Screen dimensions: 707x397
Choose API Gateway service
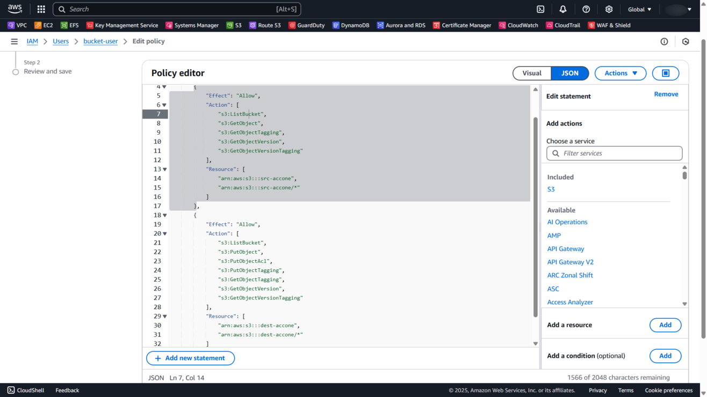pyautogui.click(x=566, y=249)
